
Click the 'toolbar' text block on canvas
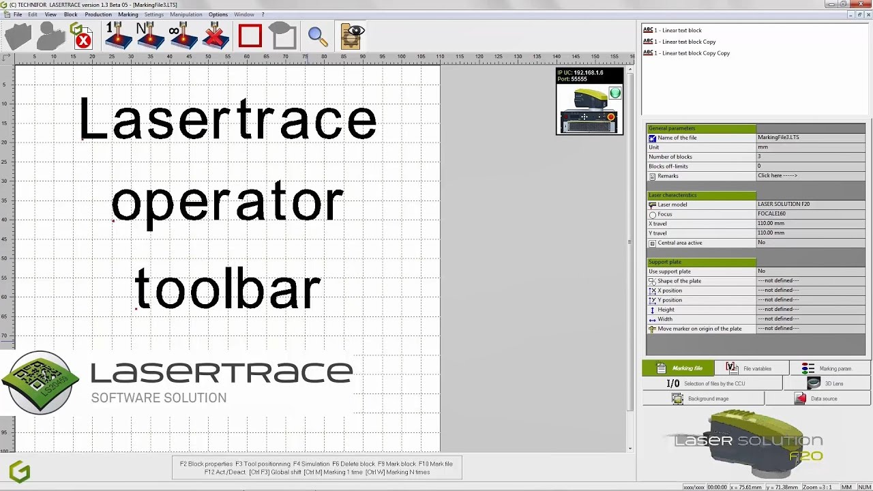point(227,288)
